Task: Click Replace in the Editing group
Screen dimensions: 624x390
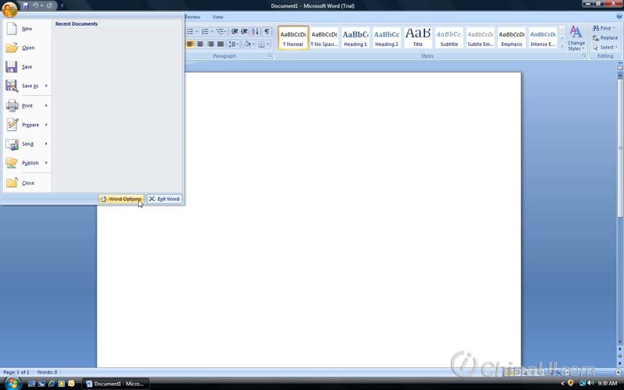Action: [x=605, y=37]
